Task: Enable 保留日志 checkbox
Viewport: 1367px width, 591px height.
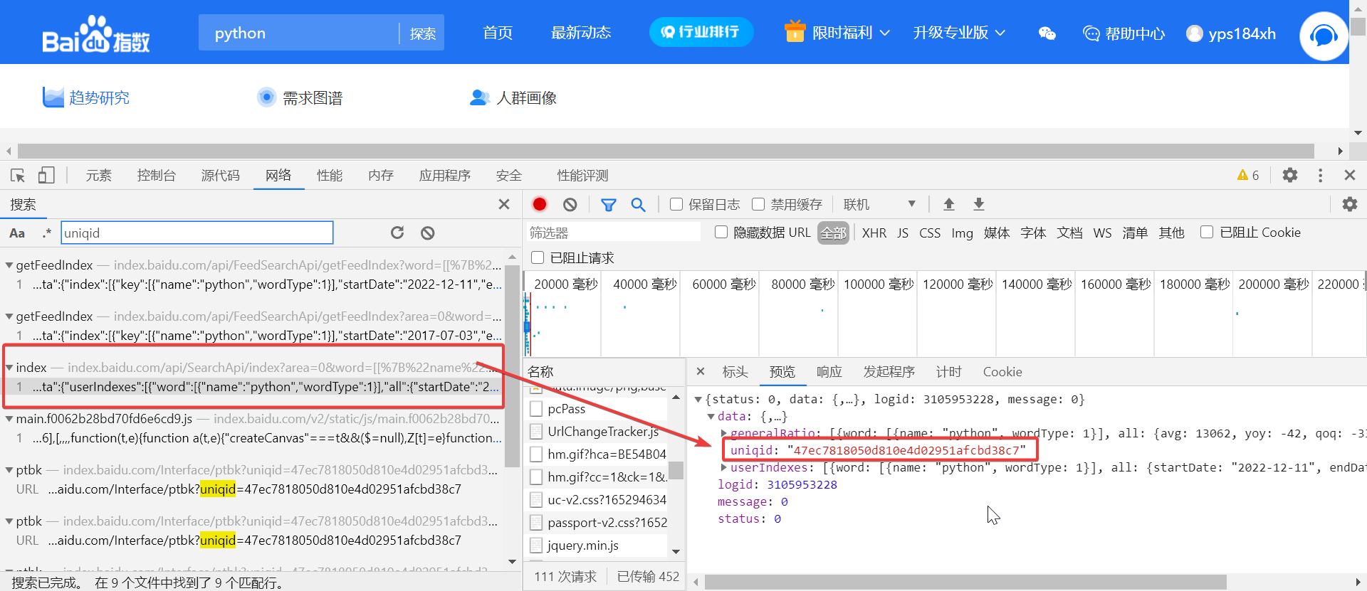Action: (x=676, y=204)
